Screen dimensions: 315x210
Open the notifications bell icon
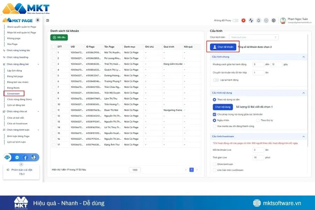tap(258, 21)
